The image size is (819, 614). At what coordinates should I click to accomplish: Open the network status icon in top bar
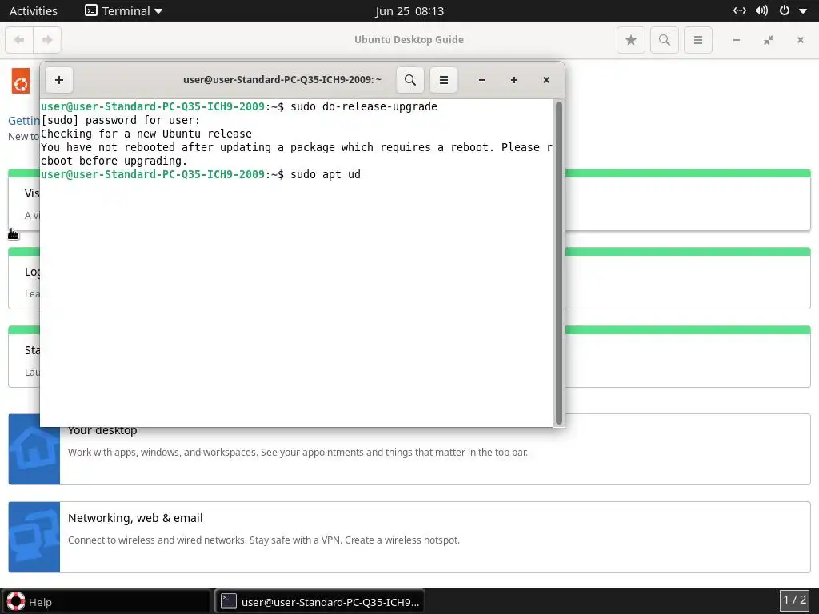pyautogui.click(x=740, y=10)
